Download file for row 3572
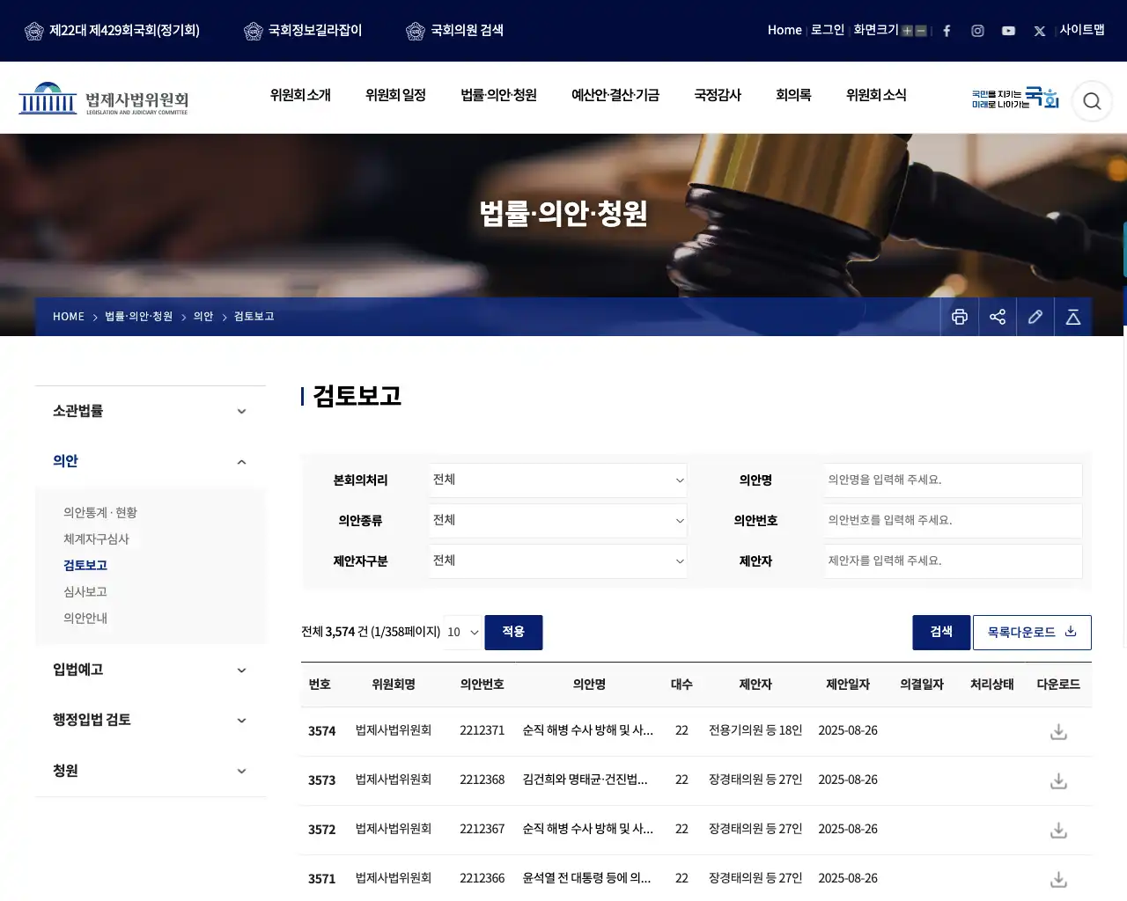1127x901 pixels. pyautogui.click(x=1058, y=830)
